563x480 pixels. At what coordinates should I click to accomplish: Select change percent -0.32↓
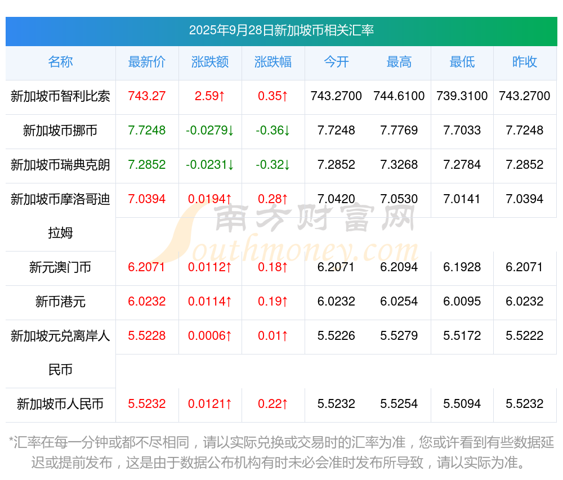tap(273, 165)
